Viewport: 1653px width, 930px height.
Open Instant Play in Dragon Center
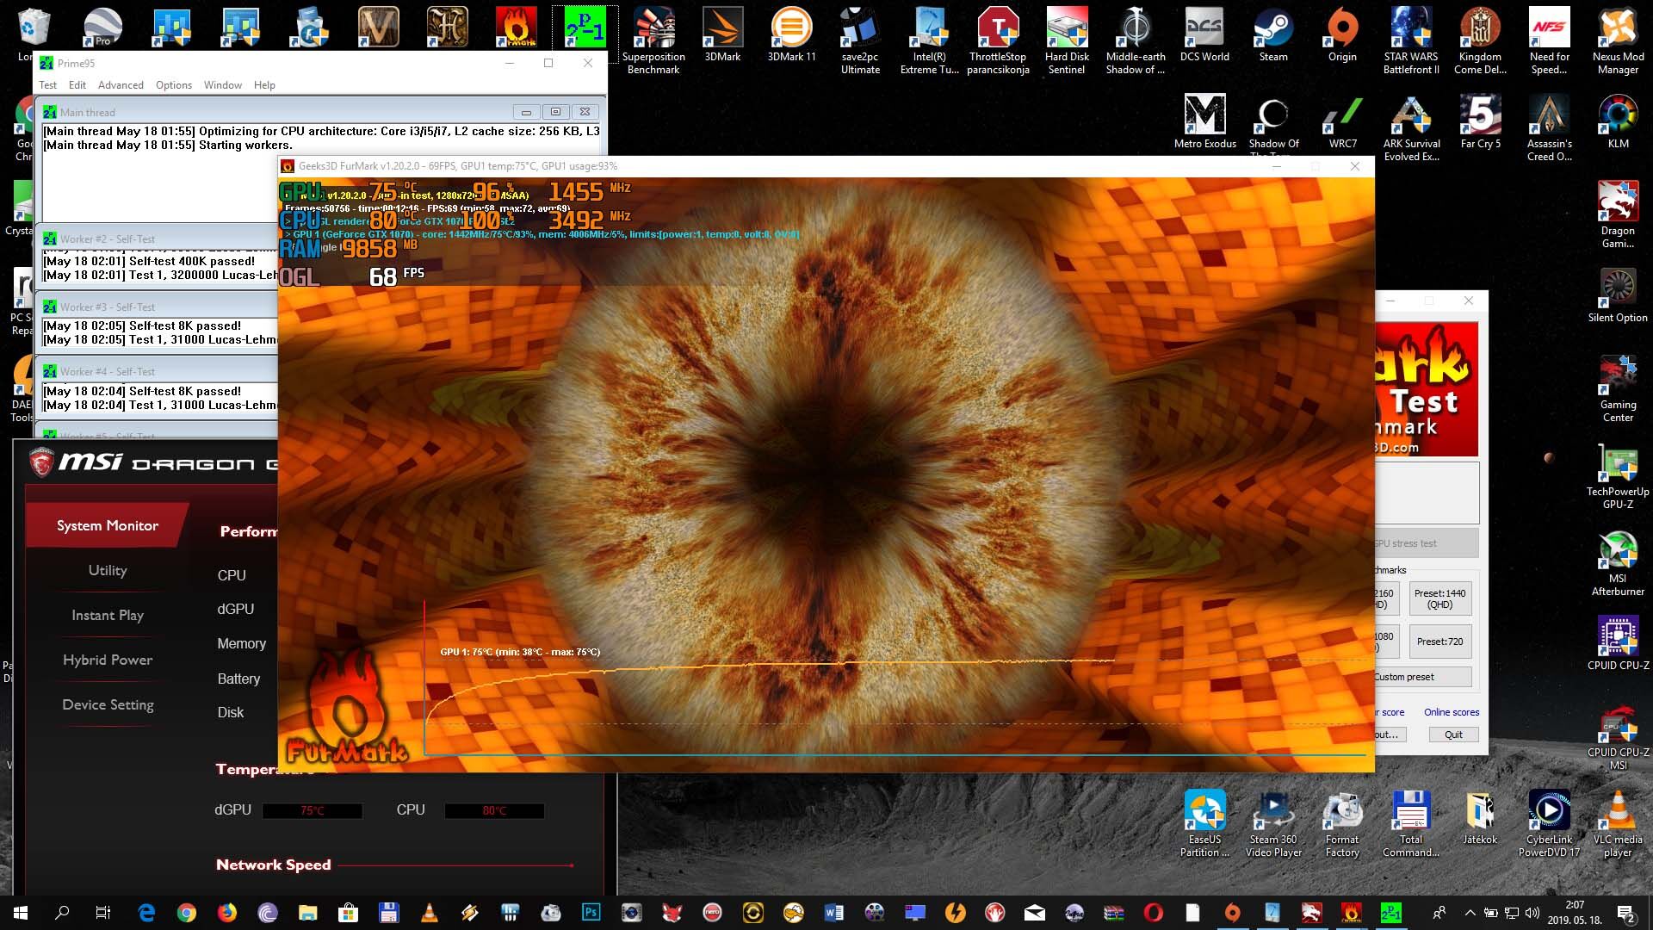[107, 615]
